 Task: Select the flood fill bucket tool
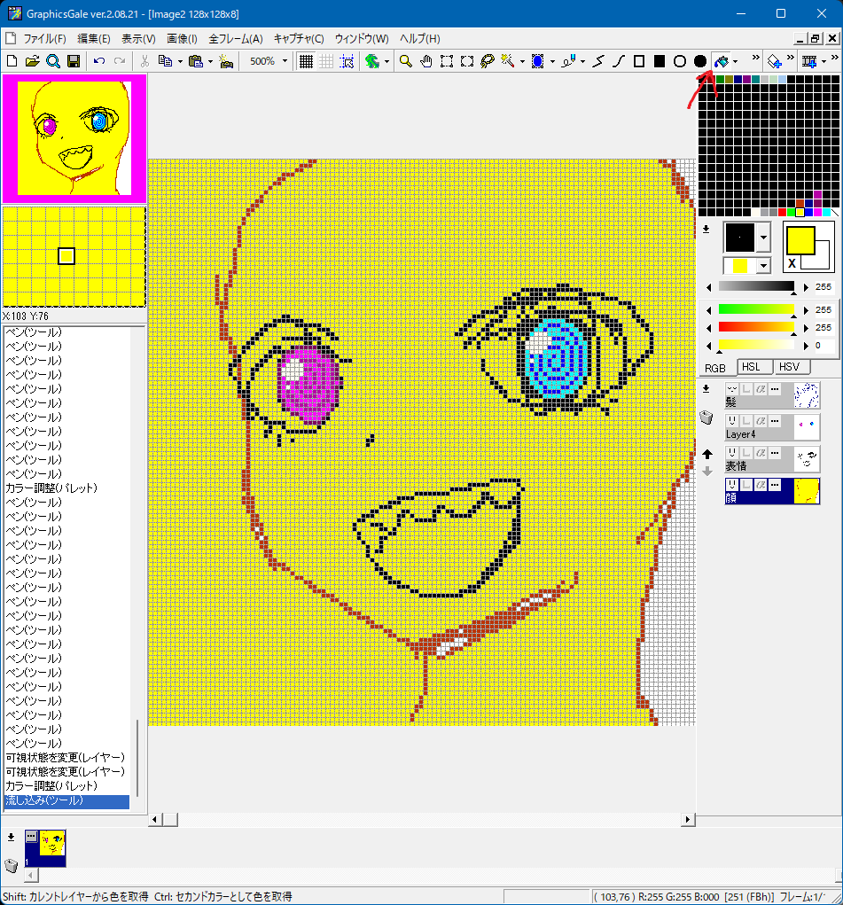(722, 61)
